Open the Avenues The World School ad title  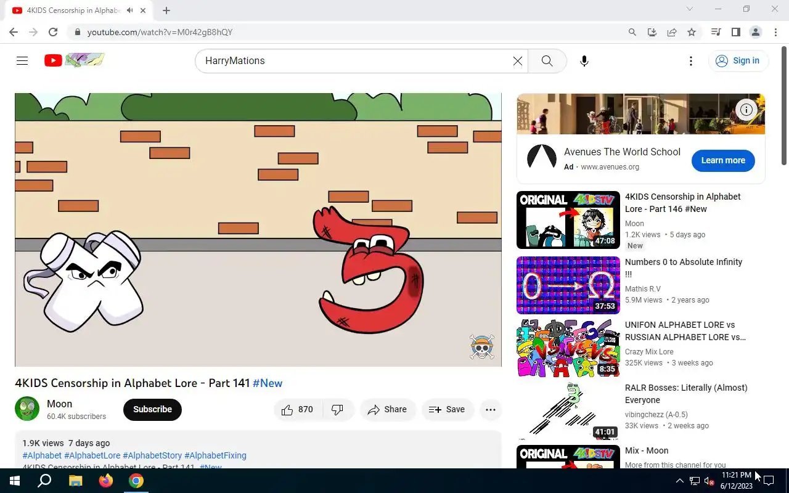click(x=622, y=152)
